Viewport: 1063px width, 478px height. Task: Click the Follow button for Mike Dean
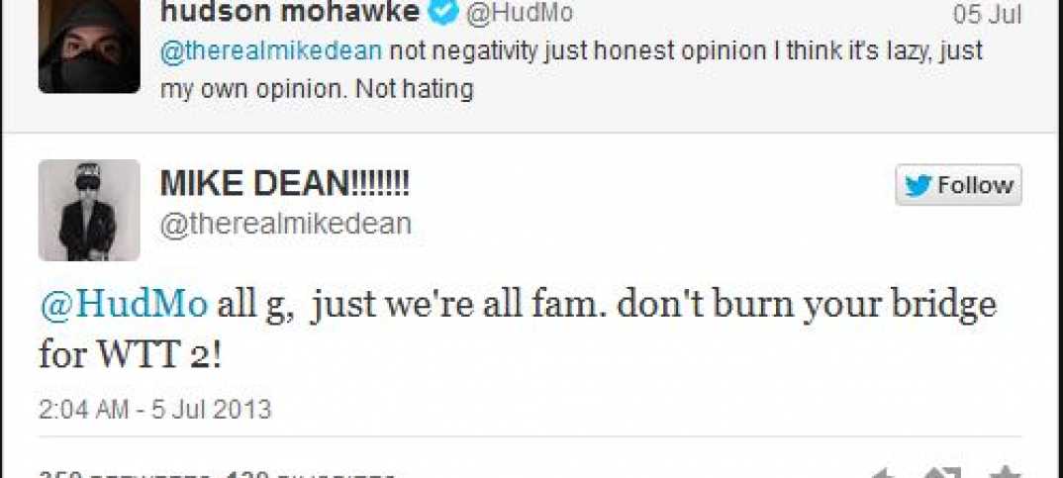coord(958,184)
